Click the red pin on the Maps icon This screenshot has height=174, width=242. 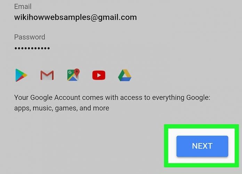pyautogui.click(x=77, y=72)
